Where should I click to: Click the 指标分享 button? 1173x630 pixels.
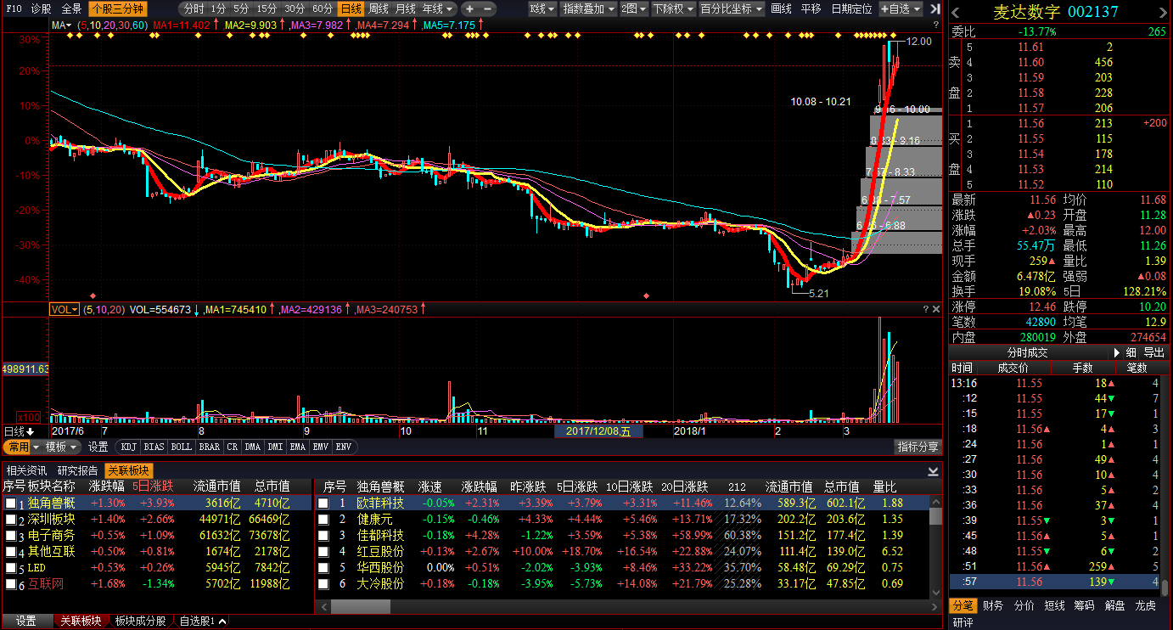pyautogui.click(x=918, y=447)
